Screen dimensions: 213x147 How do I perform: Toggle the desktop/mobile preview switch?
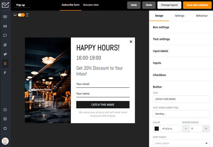coord(21,15)
